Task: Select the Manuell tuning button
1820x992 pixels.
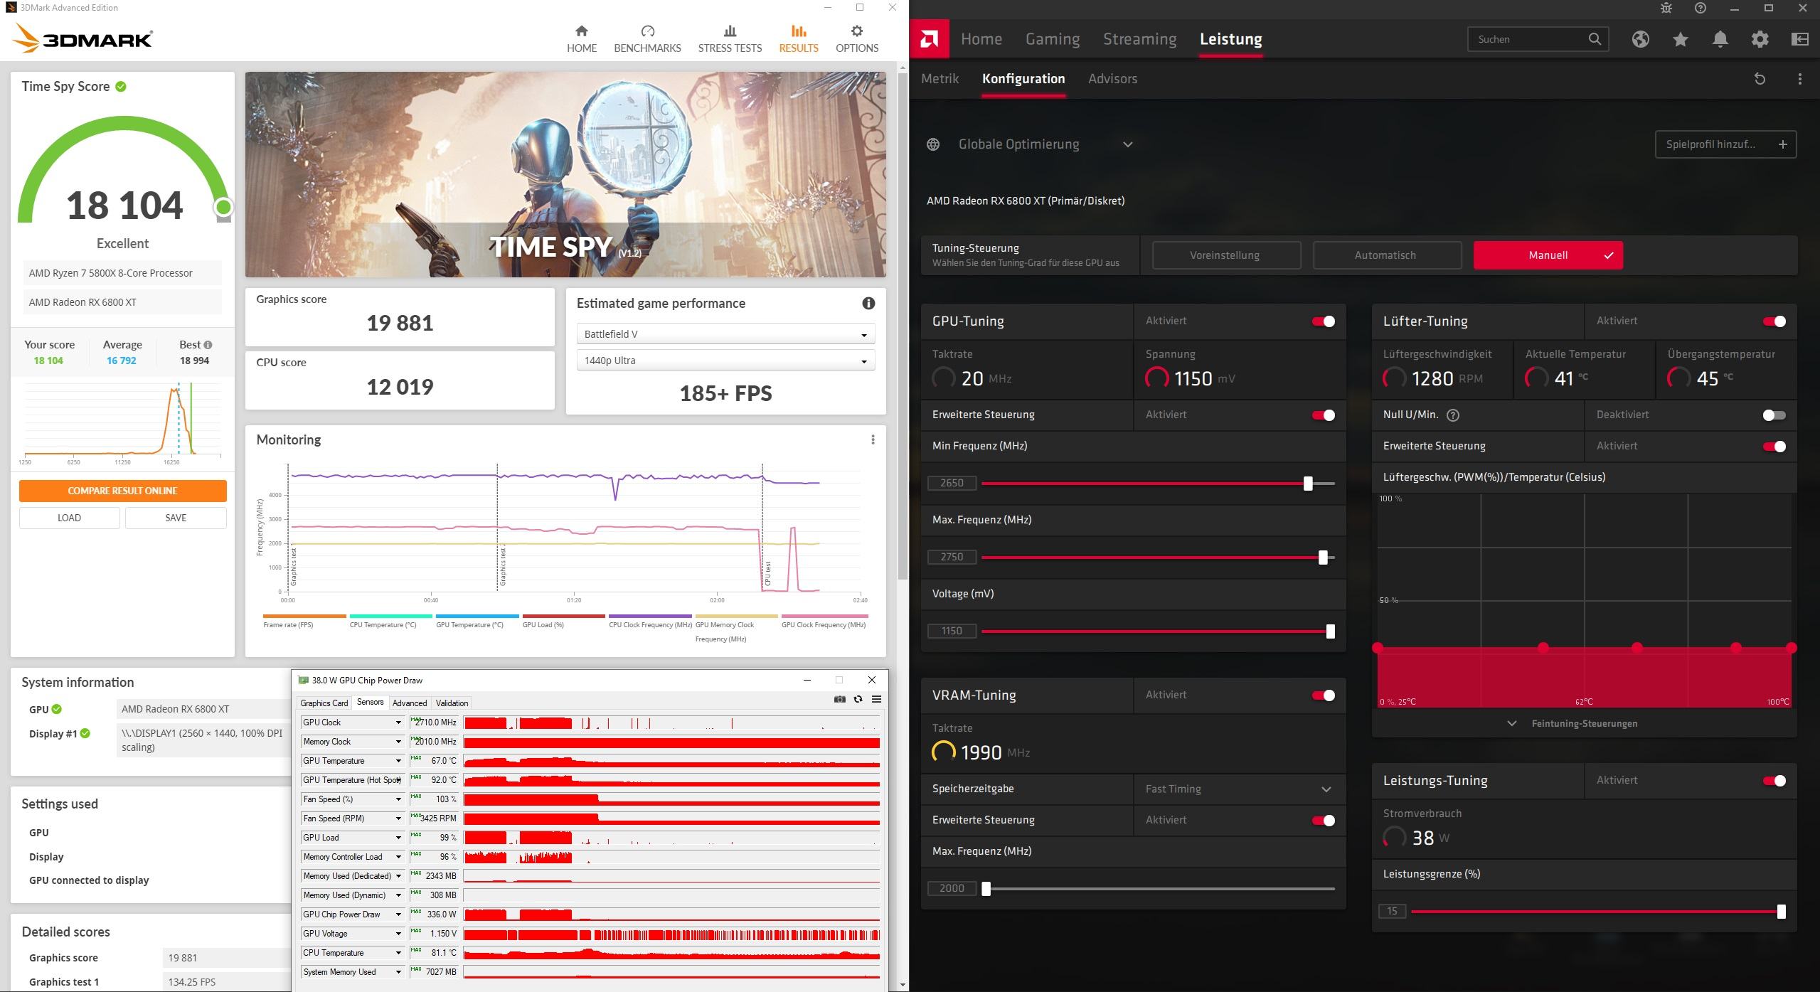Action: pyautogui.click(x=1548, y=255)
